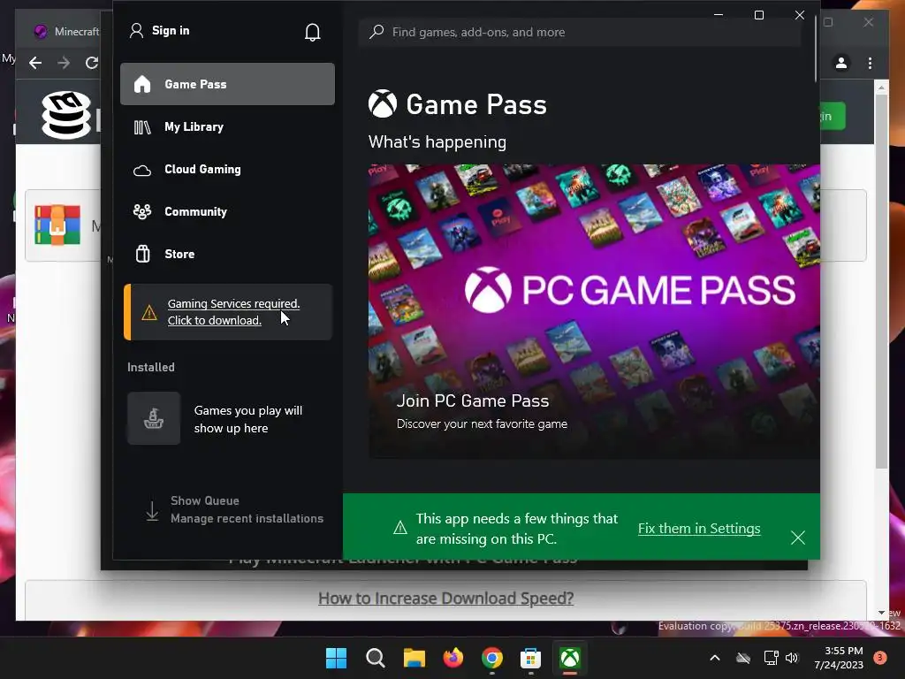Click the Game Pass home icon
905x679 pixels.
click(x=142, y=84)
